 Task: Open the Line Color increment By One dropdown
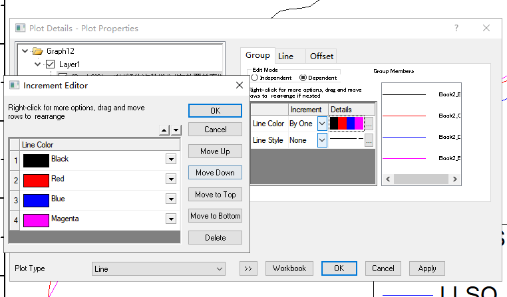tap(322, 124)
